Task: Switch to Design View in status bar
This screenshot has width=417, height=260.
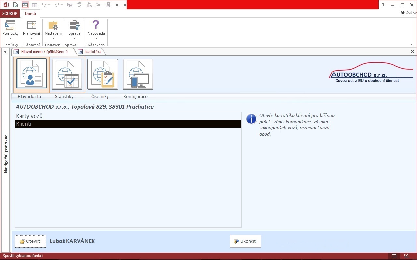Action: 407,256
